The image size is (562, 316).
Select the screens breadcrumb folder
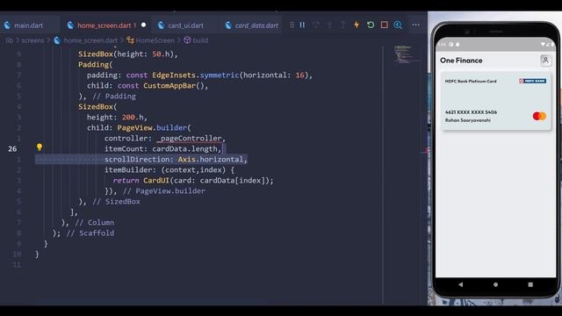32,40
